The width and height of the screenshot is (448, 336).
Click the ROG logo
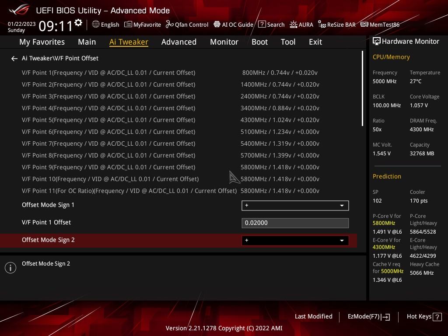(19, 10)
